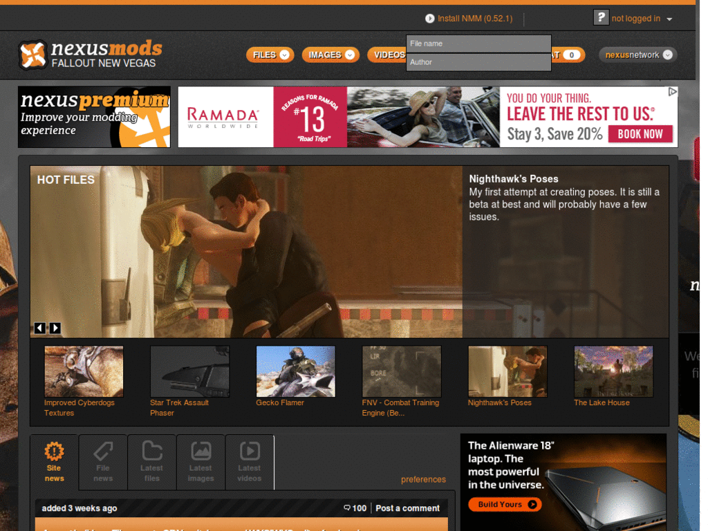
Task: Switch to Latest files tab
Action: [x=151, y=462]
